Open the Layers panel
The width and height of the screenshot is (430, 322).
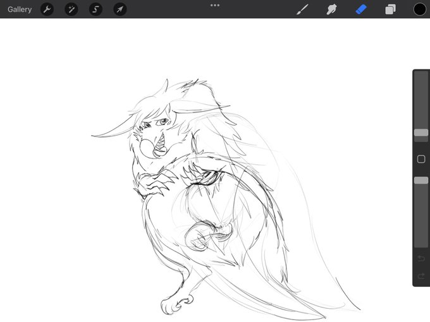(x=390, y=9)
